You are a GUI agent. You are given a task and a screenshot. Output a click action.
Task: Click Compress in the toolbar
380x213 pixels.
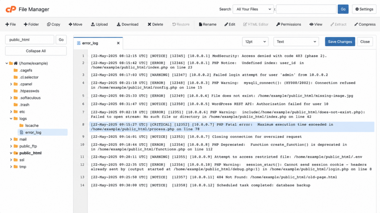[365, 24]
